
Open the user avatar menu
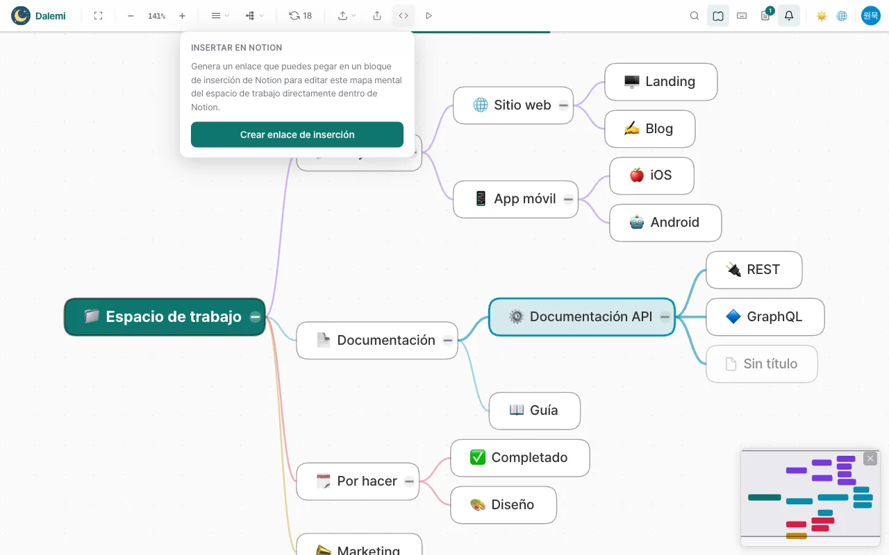871,15
